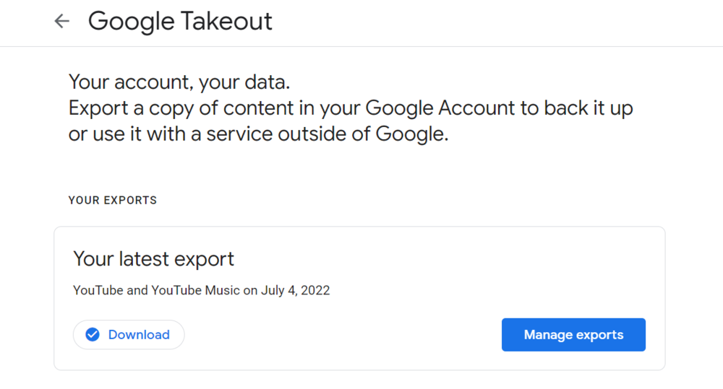Viewport: 723px width, 389px height.
Task: Click the Google Takeout page title
Action: 180,22
